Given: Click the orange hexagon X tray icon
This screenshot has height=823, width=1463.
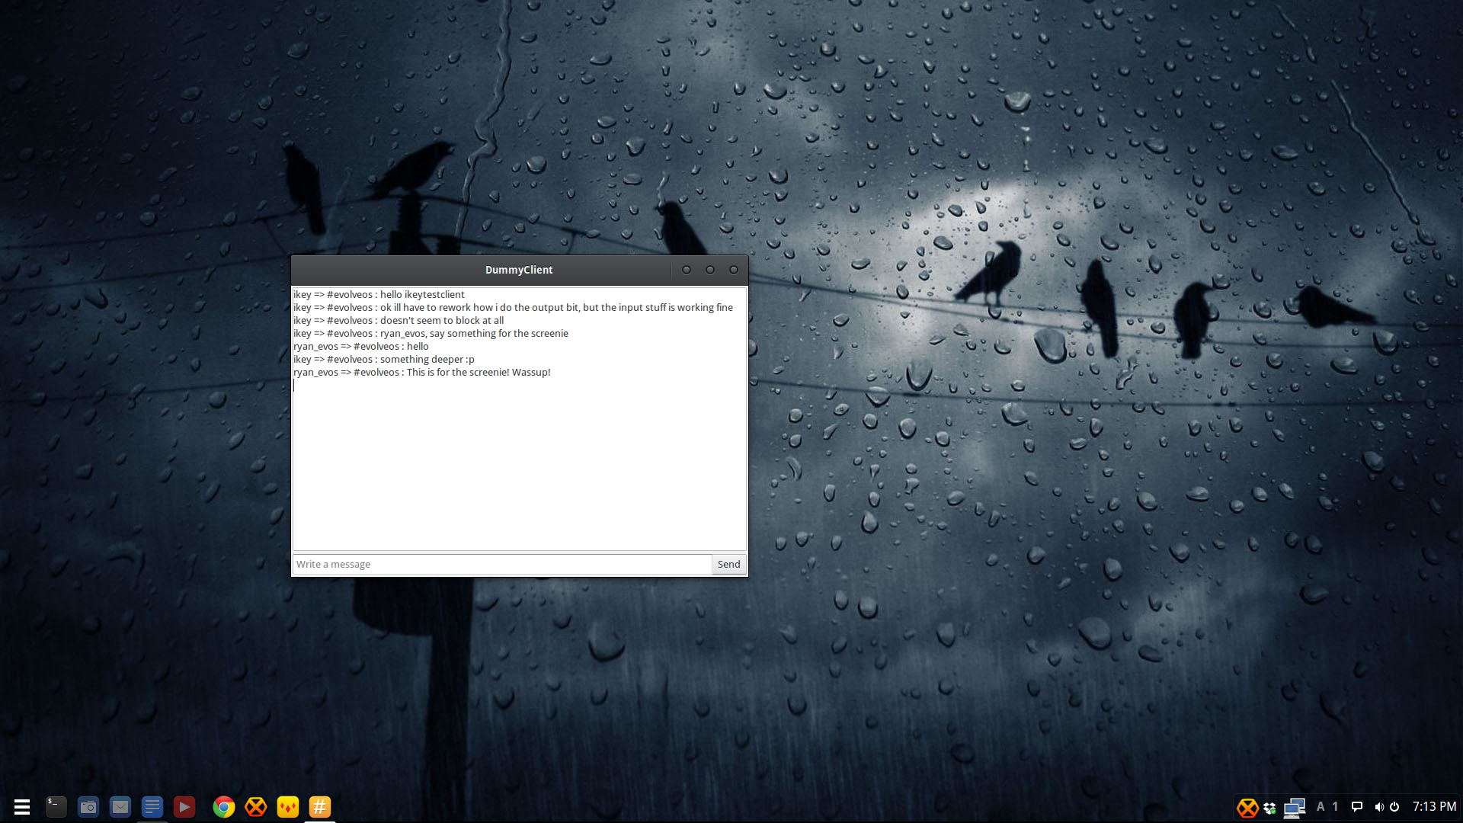Looking at the screenshot, I should [x=1247, y=807].
